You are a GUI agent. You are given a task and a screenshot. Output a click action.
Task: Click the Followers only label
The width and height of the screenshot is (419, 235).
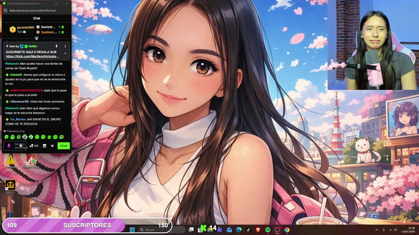click(16, 131)
